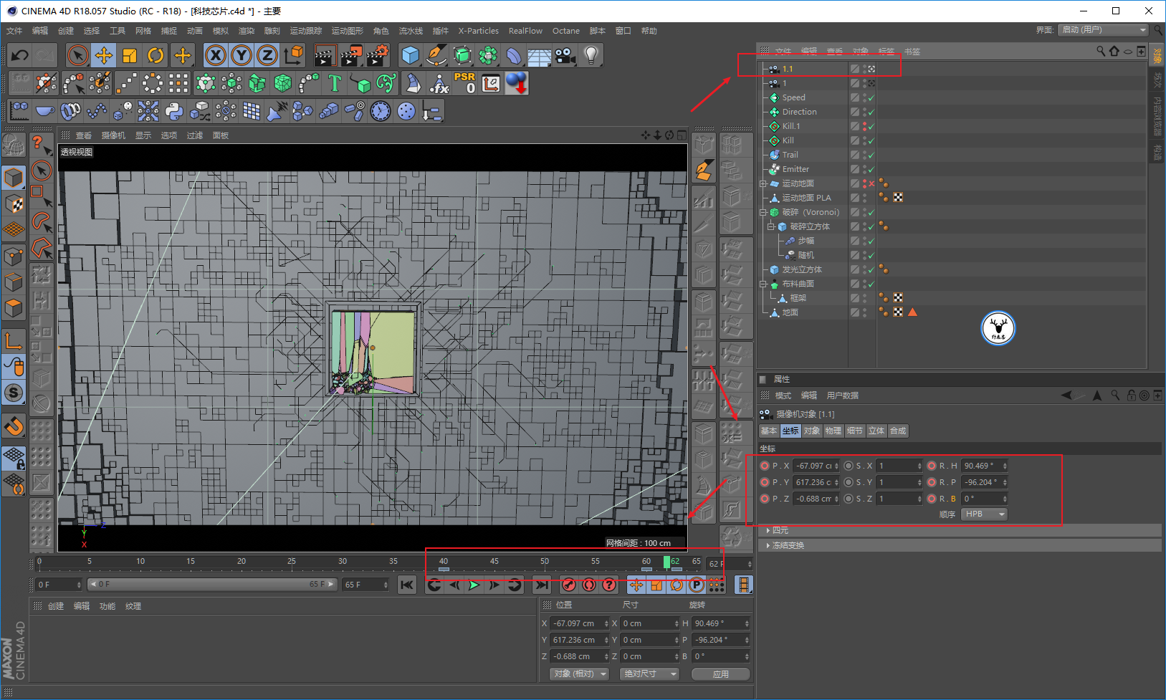Screen dimensions: 1166x700
Task: Add a Light object from toolbar
Action: pos(591,55)
